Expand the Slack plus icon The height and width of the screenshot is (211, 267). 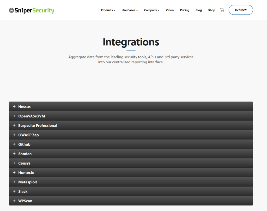[14, 191]
